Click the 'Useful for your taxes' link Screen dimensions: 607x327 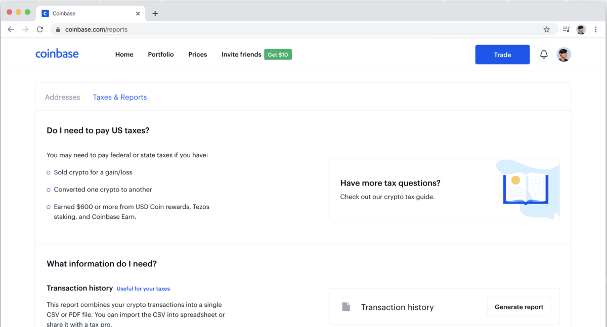click(143, 289)
